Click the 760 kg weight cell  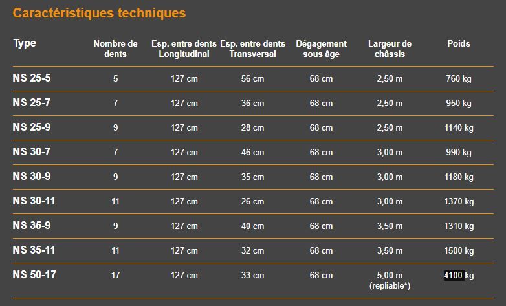point(458,79)
